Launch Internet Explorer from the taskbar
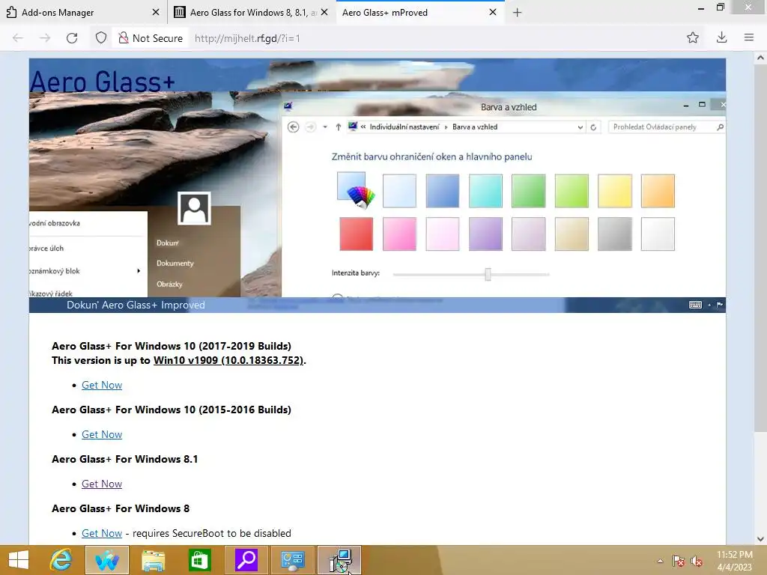 pyautogui.click(x=61, y=560)
